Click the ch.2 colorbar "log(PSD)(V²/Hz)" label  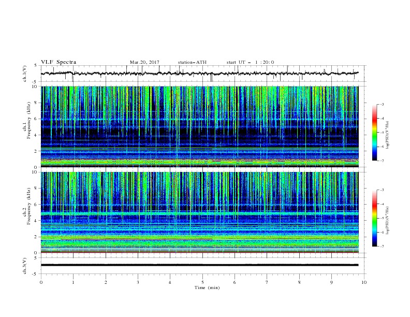[x=388, y=220]
